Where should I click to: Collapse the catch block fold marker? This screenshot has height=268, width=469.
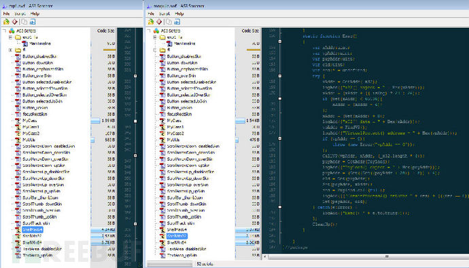tap(280, 207)
